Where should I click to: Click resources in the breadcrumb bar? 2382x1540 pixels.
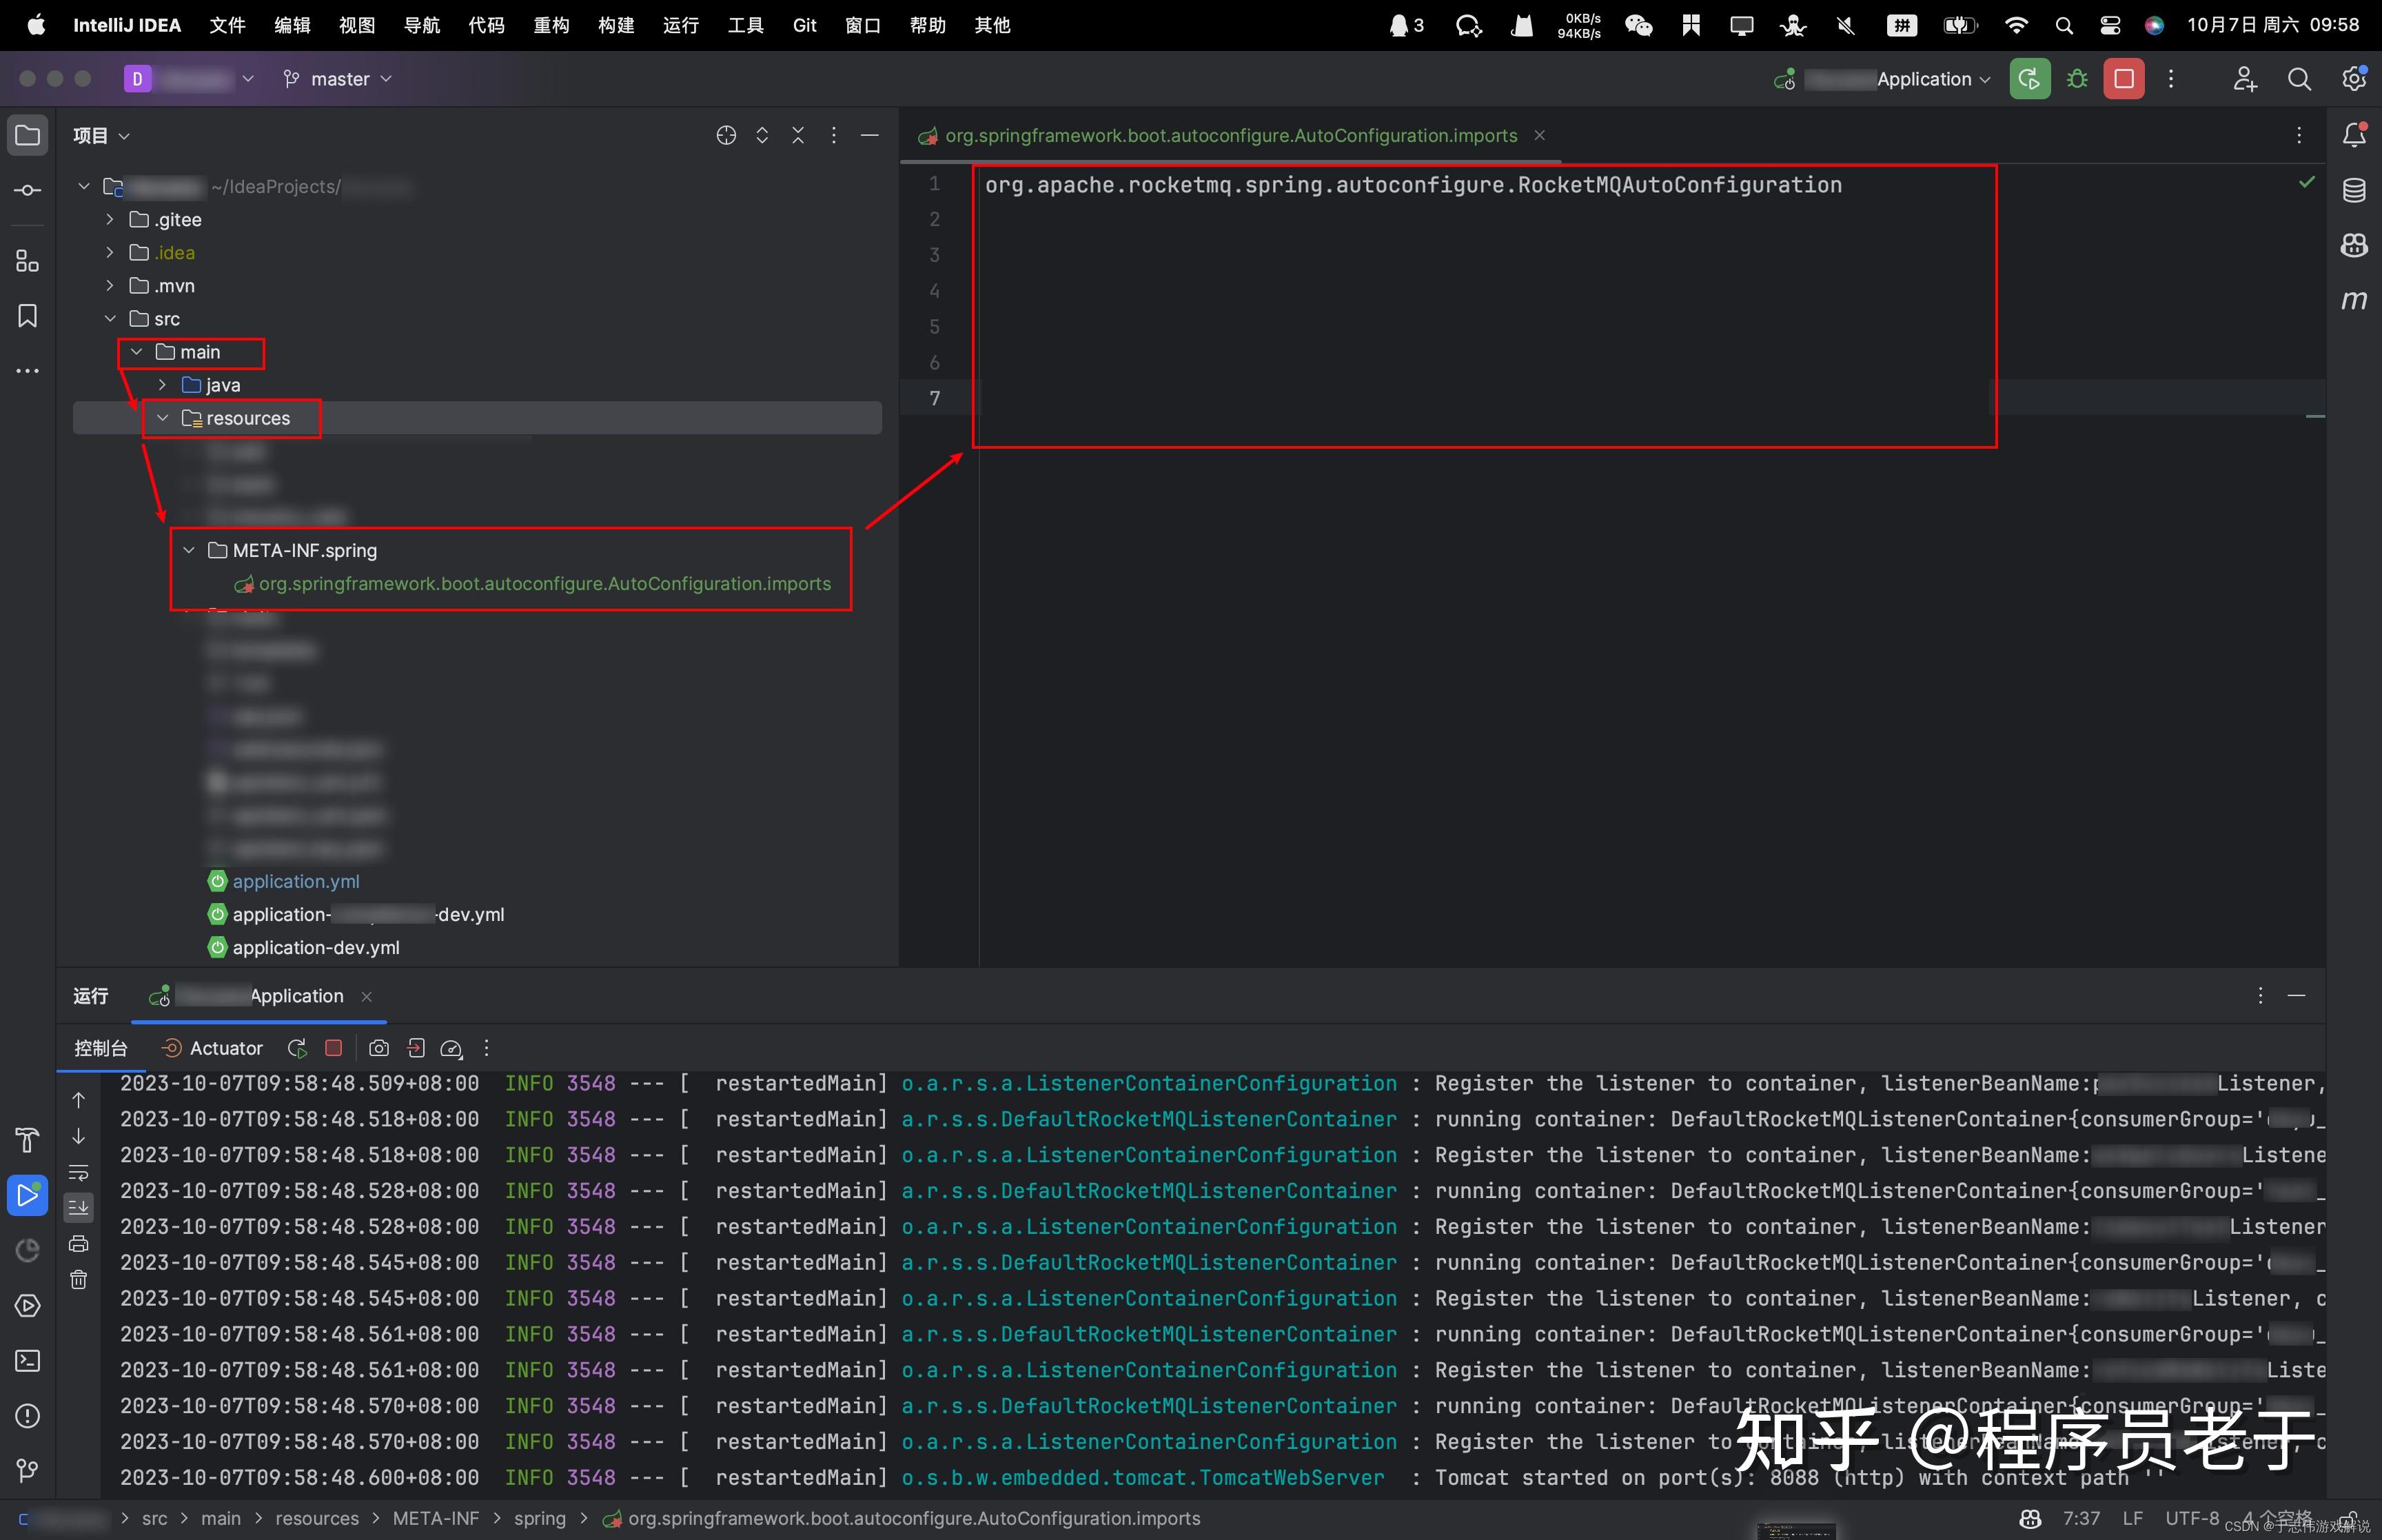pos(317,1518)
